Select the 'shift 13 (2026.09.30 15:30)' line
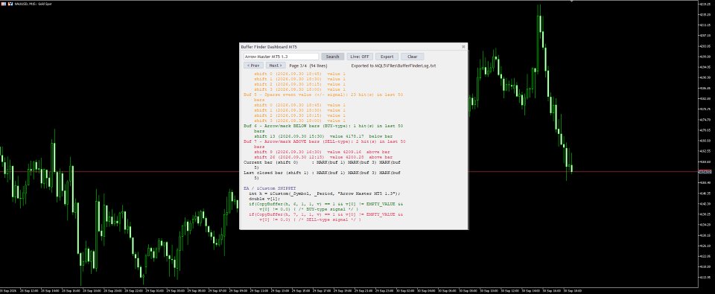 [x=323, y=135]
